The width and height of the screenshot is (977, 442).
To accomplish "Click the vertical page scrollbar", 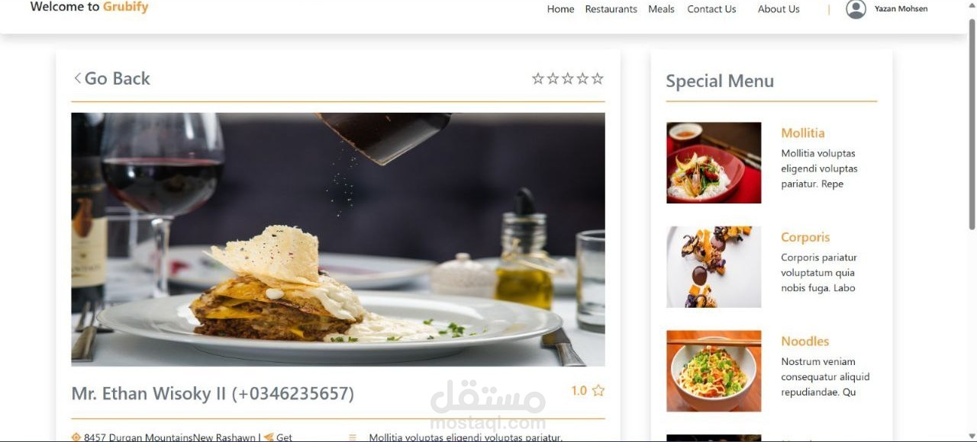I will [x=972, y=123].
